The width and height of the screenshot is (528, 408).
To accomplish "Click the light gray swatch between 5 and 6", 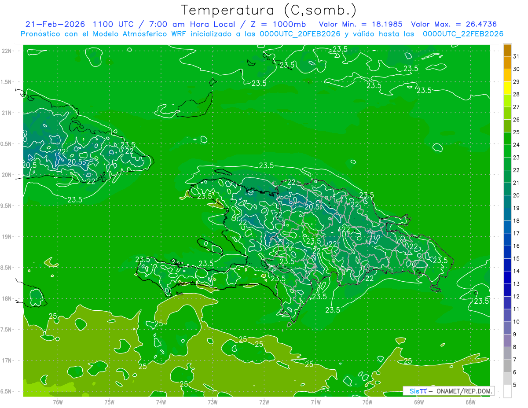I will [507, 379].
